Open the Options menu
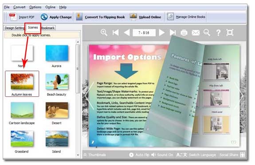This screenshot has height=165, width=255. (35, 7)
